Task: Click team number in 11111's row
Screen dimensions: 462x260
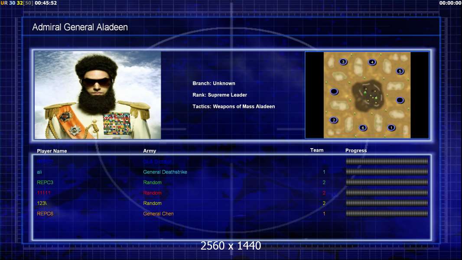Action: point(324,193)
